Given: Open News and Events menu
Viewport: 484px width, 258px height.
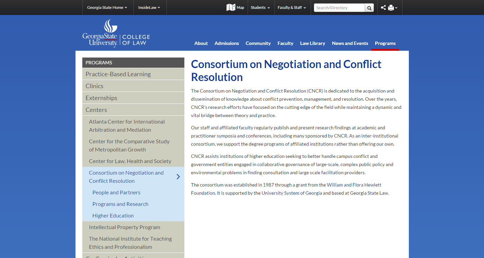Looking at the screenshot, I should [350, 43].
